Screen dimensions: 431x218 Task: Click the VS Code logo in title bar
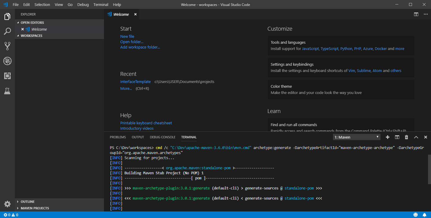coord(5,4)
